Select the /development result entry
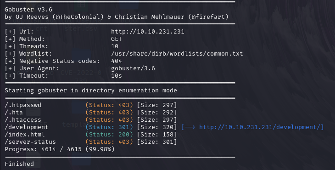Image resolution: width=335 pixels, height=170 pixels. point(27,127)
